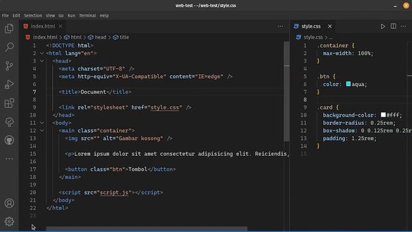
Task: Click the word Document in the title tag
Action: pos(93,92)
